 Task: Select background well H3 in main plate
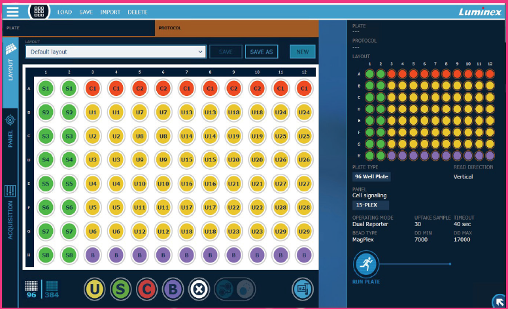(x=93, y=255)
